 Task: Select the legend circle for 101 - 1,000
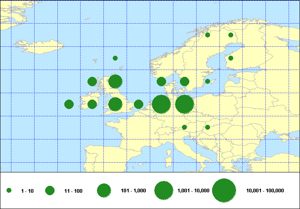pos(104,190)
